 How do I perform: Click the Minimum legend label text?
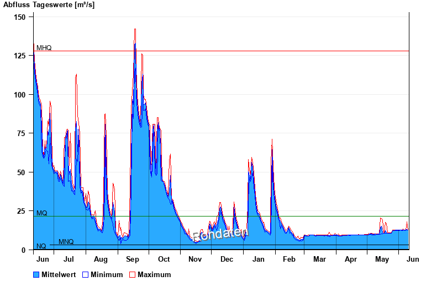tap(107, 275)
